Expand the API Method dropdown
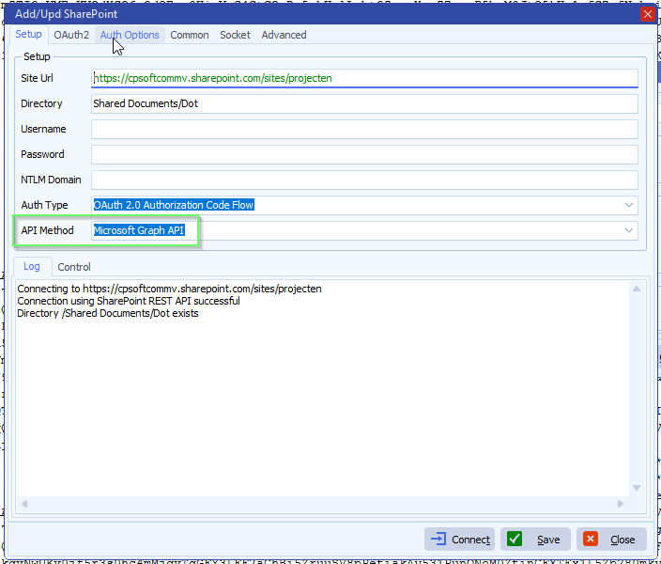The image size is (661, 564). click(x=628, y=230)
